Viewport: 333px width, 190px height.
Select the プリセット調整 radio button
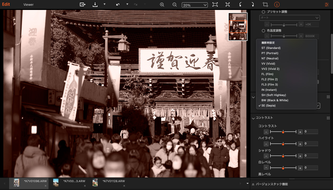pyautogui.click(x=263, y=12)
